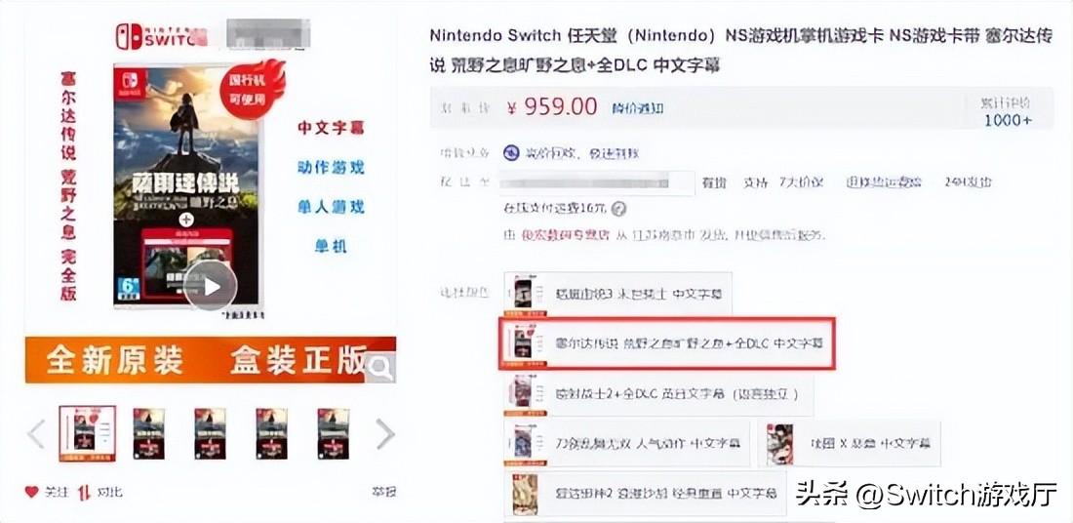Click the magnifier icon on the product image
This screenshot has width=1073, height=523.
point(379,368)
